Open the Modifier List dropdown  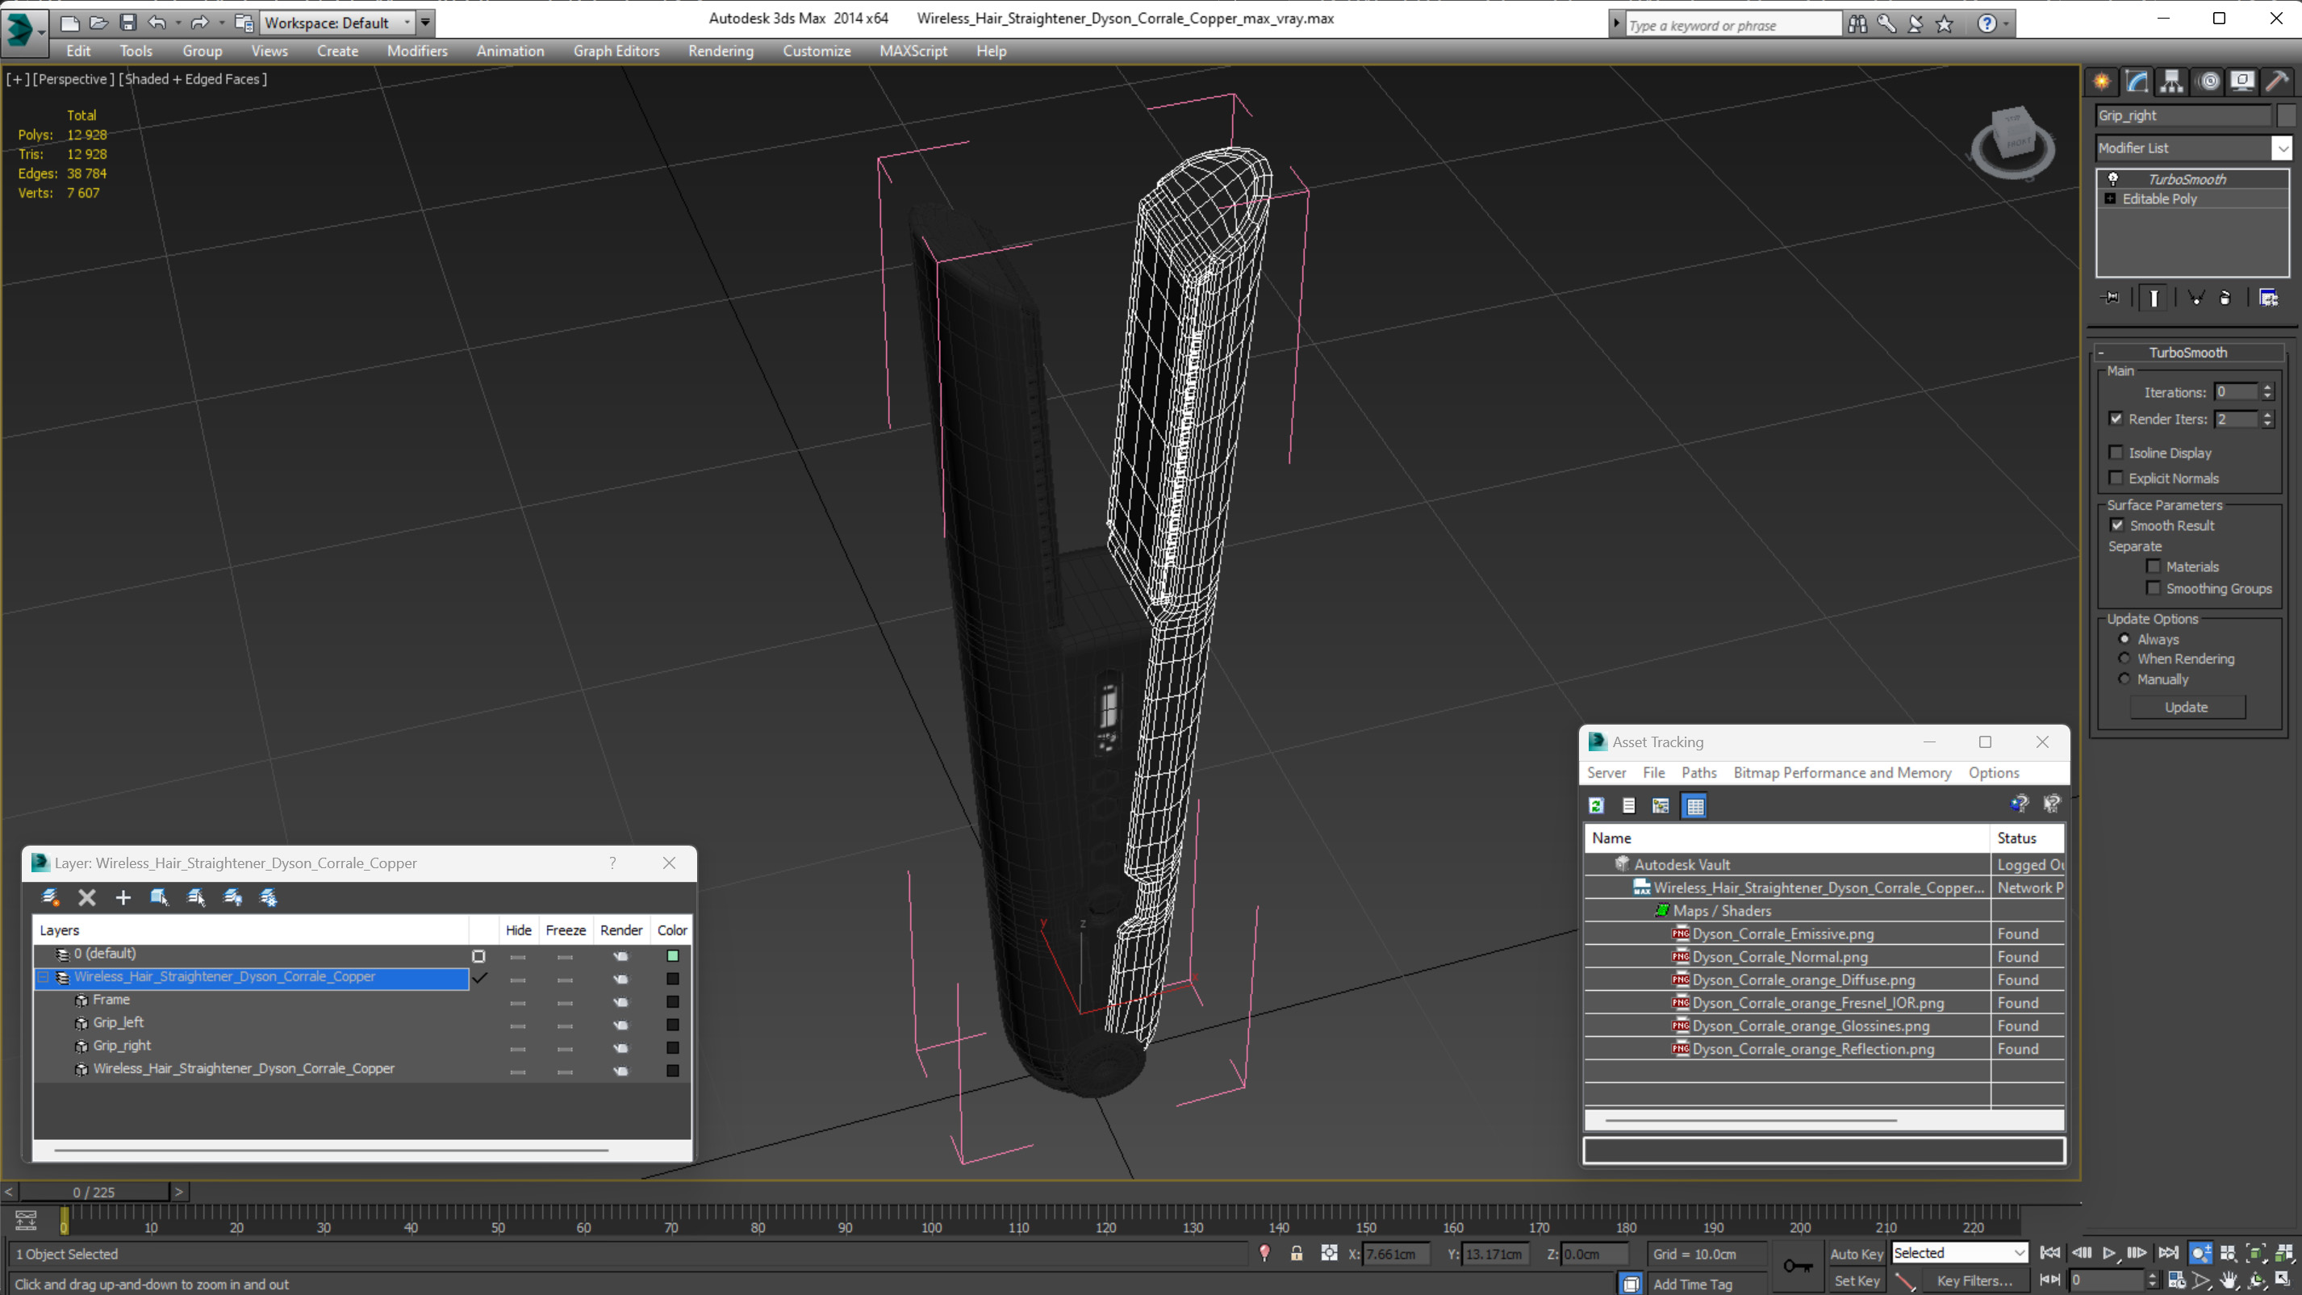[x=2283, y=148]
